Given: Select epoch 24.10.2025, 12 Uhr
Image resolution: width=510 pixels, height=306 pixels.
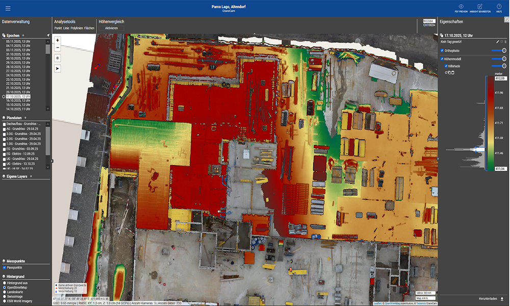Looking at the screenshot, I should 18,75.
